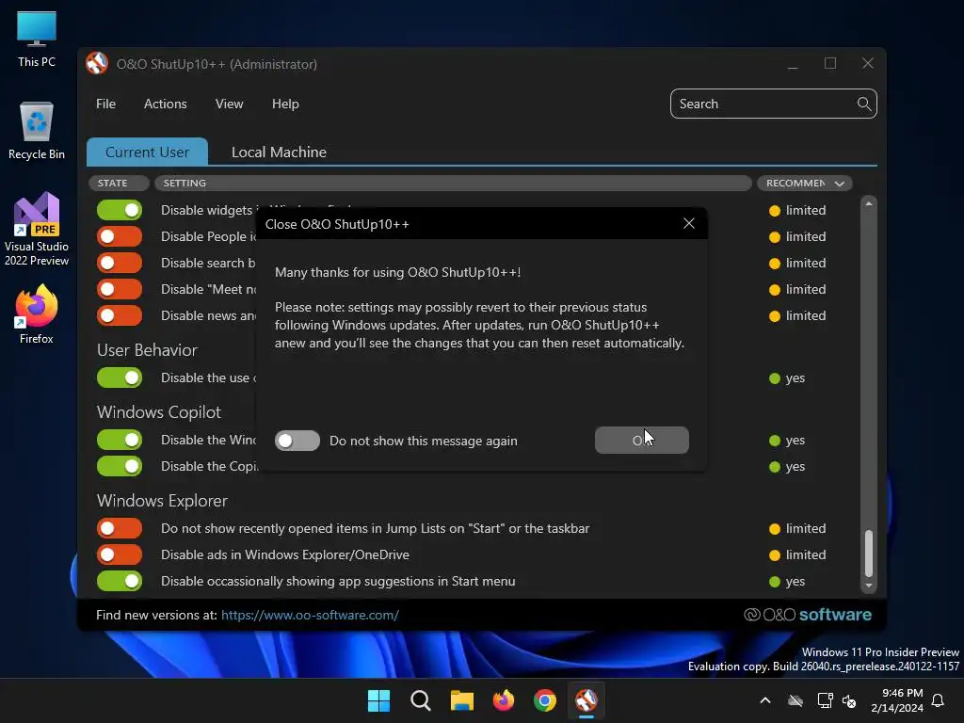Screen dimensions: 964x723
Task: Minimize the O&O ShutUp10++ window
Action: tap(793, 64)
